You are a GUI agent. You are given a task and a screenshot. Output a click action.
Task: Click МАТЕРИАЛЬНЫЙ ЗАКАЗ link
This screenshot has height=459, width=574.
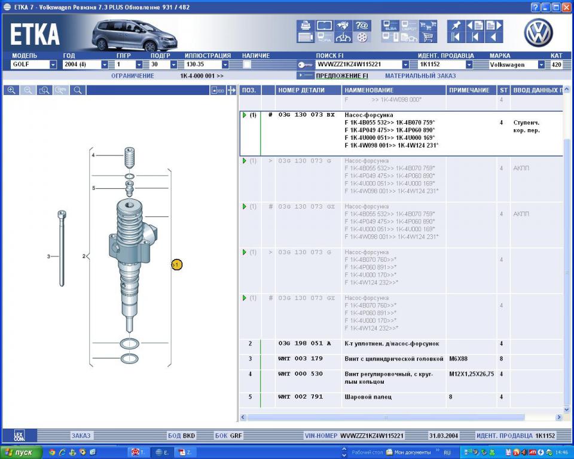(x=420, y=76)
